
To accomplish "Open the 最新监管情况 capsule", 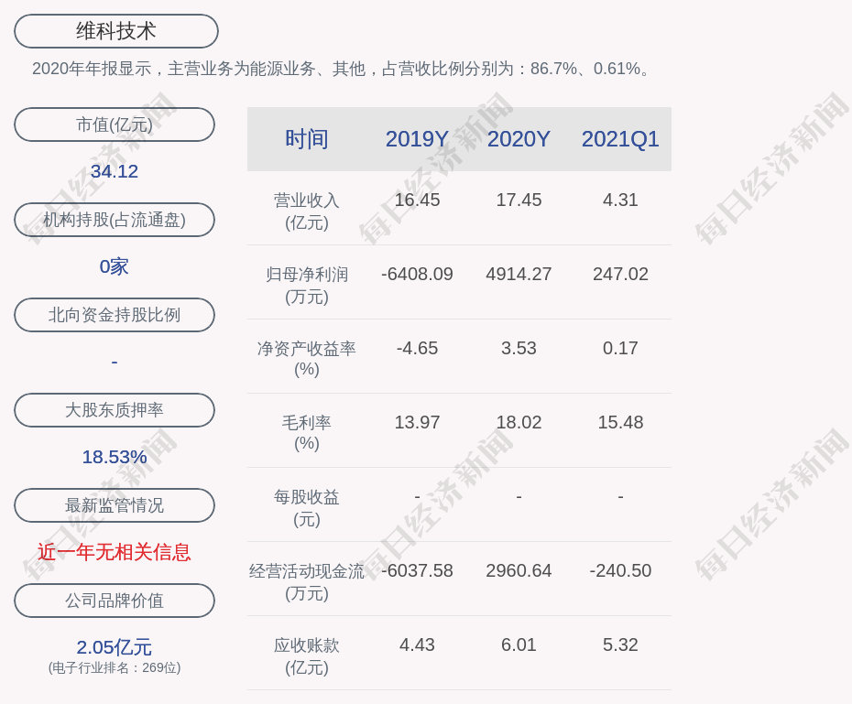I will 115,505.
